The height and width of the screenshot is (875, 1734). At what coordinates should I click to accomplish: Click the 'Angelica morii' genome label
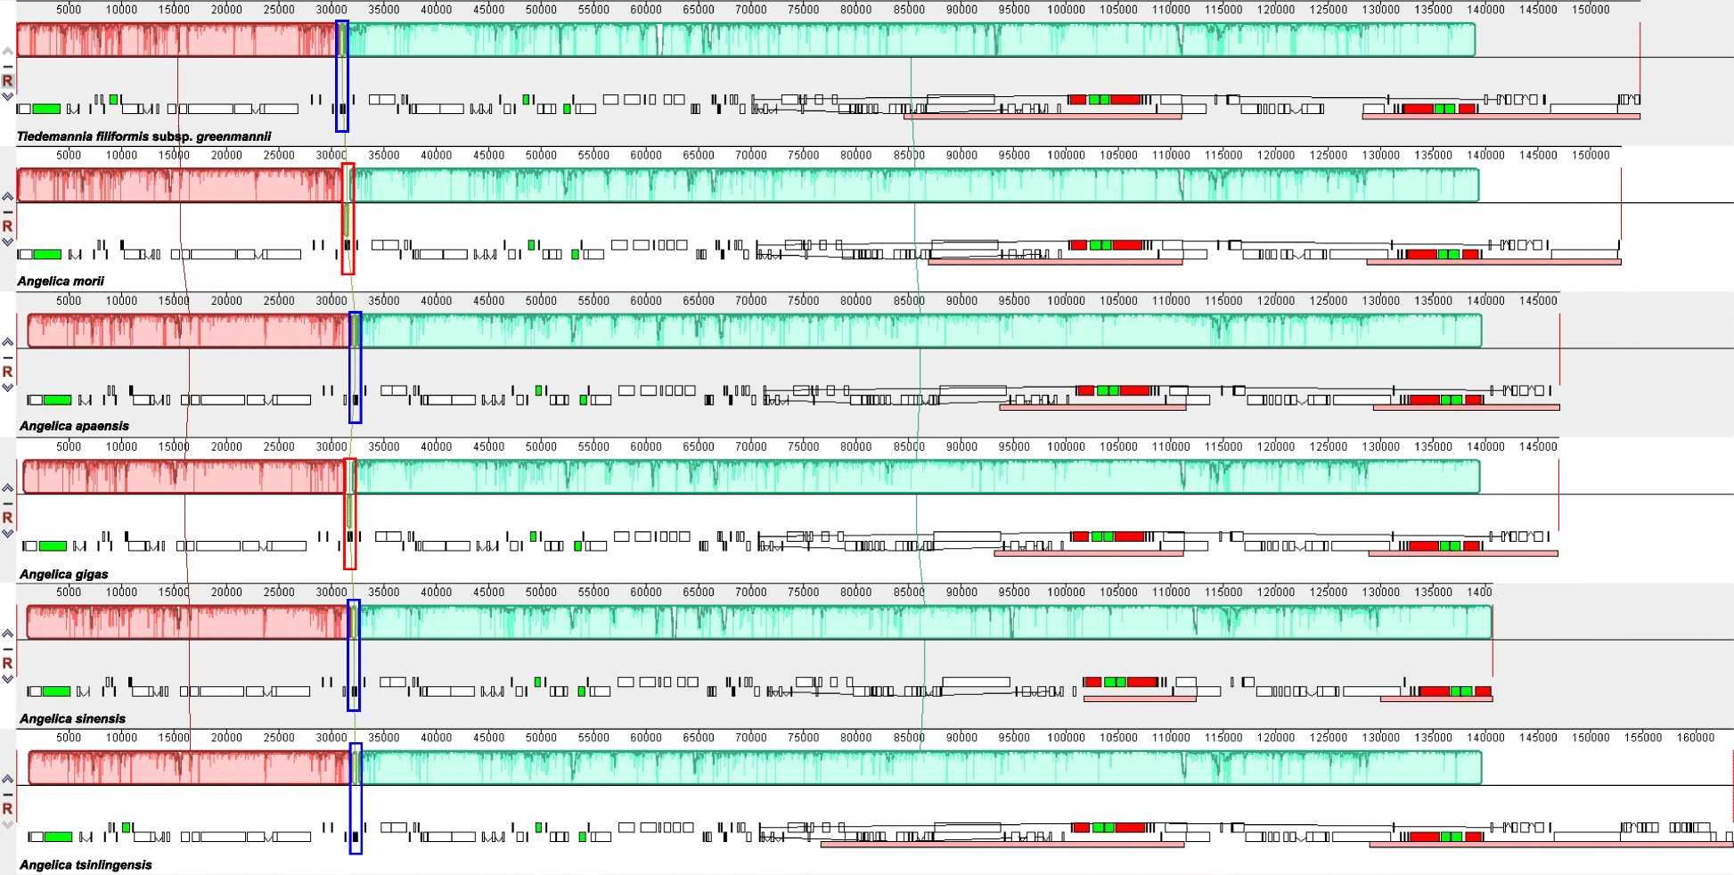coord(61,281)
